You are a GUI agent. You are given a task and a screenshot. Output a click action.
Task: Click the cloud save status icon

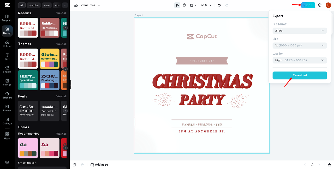coord(76,5)
